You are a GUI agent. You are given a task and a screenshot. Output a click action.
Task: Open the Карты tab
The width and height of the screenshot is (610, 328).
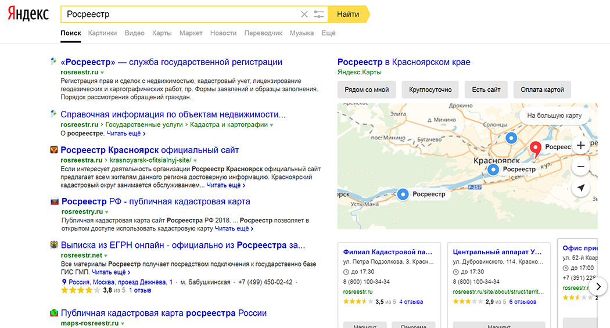(162, 33)
